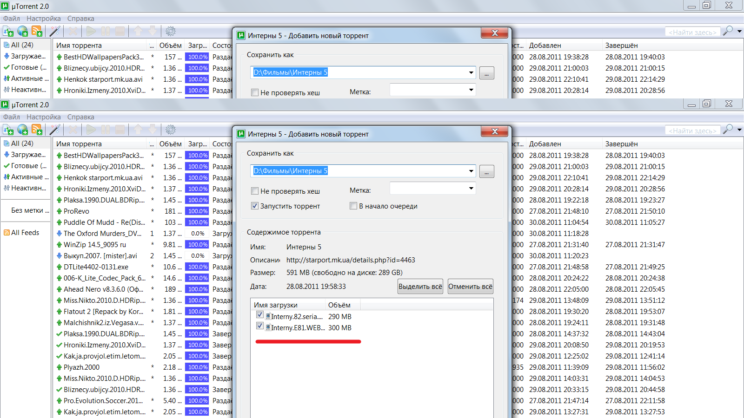This screenshot has height=418, width=744.
Task: Toggle 'Не проверять хеш' checkbox in upper dialog
Action: 255,92
